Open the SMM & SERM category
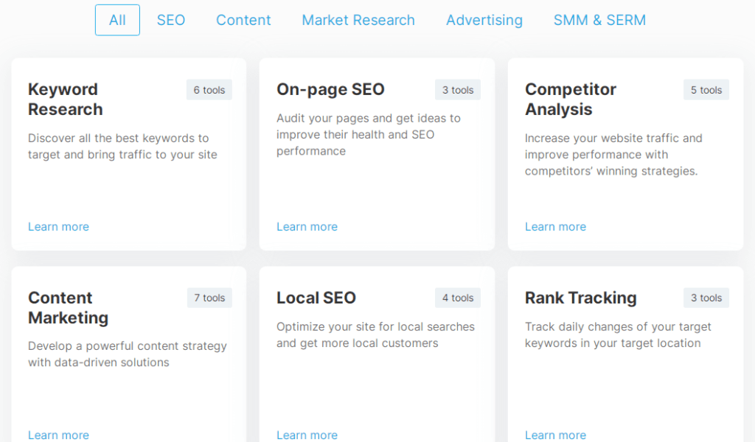The height and width of the screenshot is (442, 755). 599,20
